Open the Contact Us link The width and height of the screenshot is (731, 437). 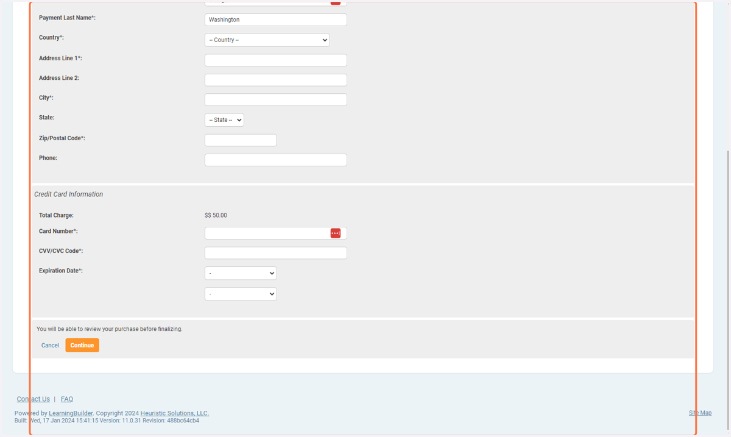tap(34, 399)
